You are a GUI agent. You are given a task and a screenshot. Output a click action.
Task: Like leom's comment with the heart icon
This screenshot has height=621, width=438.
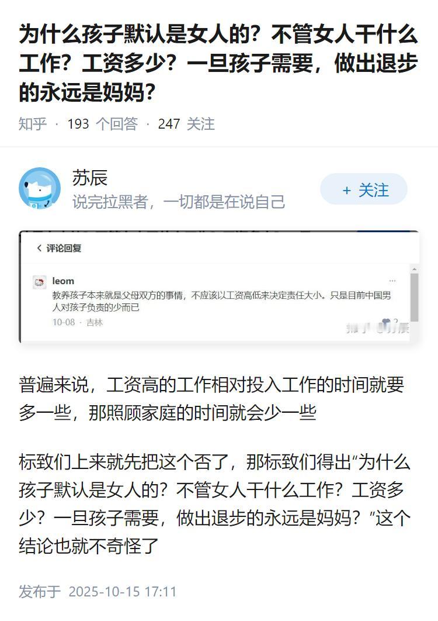pyautogui.click(x=385, y=322)
